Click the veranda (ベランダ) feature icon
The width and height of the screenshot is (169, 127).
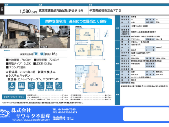tap(31, 86)
